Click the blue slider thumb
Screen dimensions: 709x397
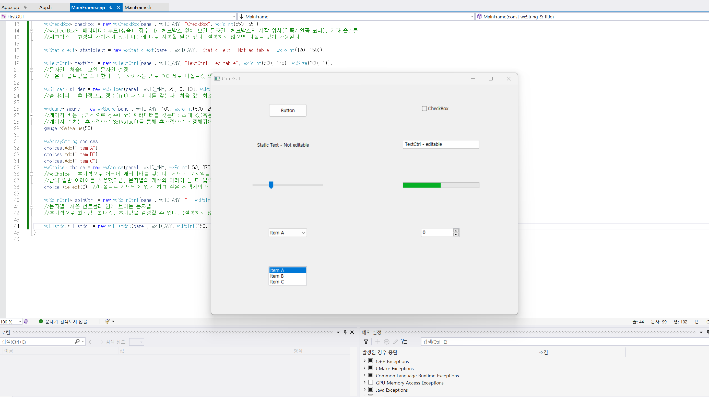click(271, 185)
